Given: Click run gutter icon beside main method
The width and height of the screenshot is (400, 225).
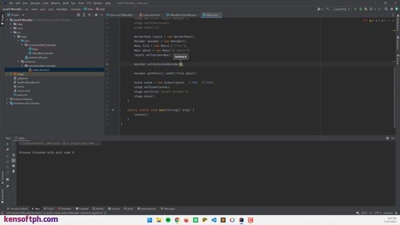Looking at the screenshot, I should click(112, 110).
